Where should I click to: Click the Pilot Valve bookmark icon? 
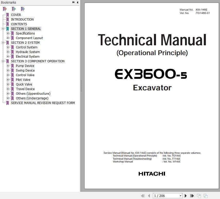click(x=13, y=80)
